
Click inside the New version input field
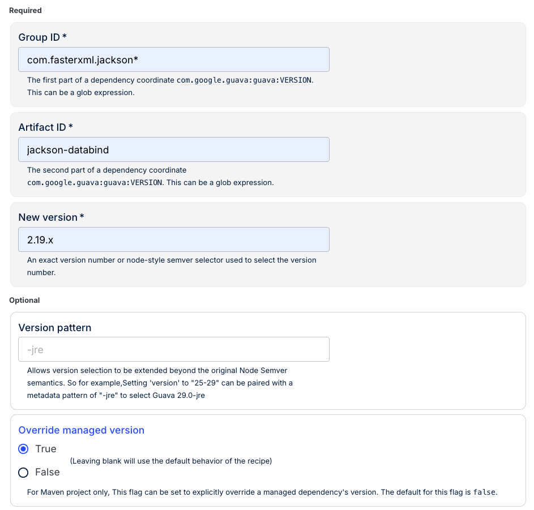click(174, 239)
